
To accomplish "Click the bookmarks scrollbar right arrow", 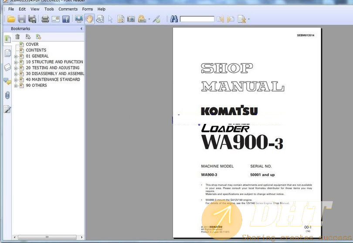I will (81, 237).
